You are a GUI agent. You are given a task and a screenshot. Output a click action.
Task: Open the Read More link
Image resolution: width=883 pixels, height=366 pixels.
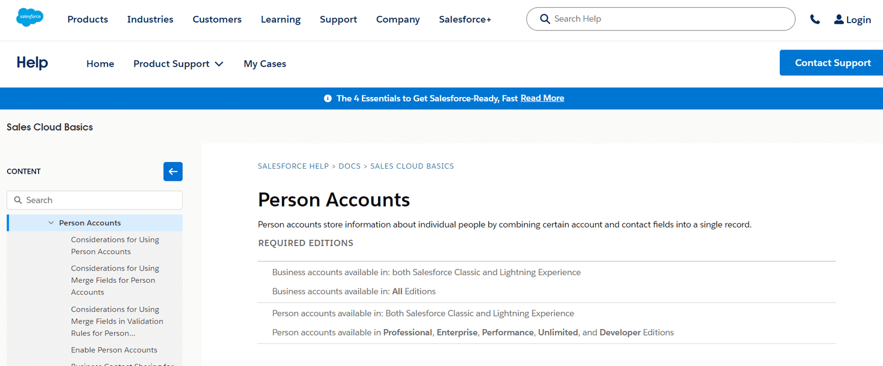coord(542,98)
